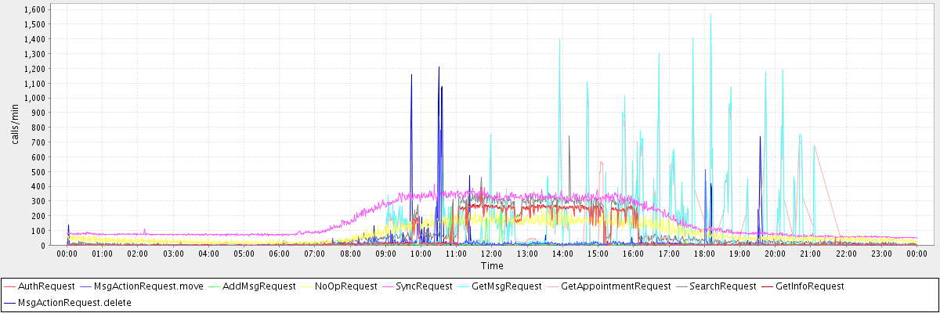The width and height of the screenshot is (940, 313).
Task: Click the 06:00 time axis label
Action: [x=280, y=254]
